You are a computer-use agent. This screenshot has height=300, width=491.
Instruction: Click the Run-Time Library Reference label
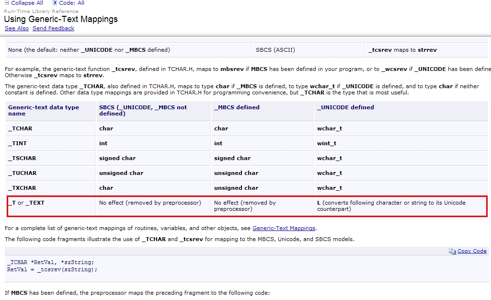[x=41, y=12]
